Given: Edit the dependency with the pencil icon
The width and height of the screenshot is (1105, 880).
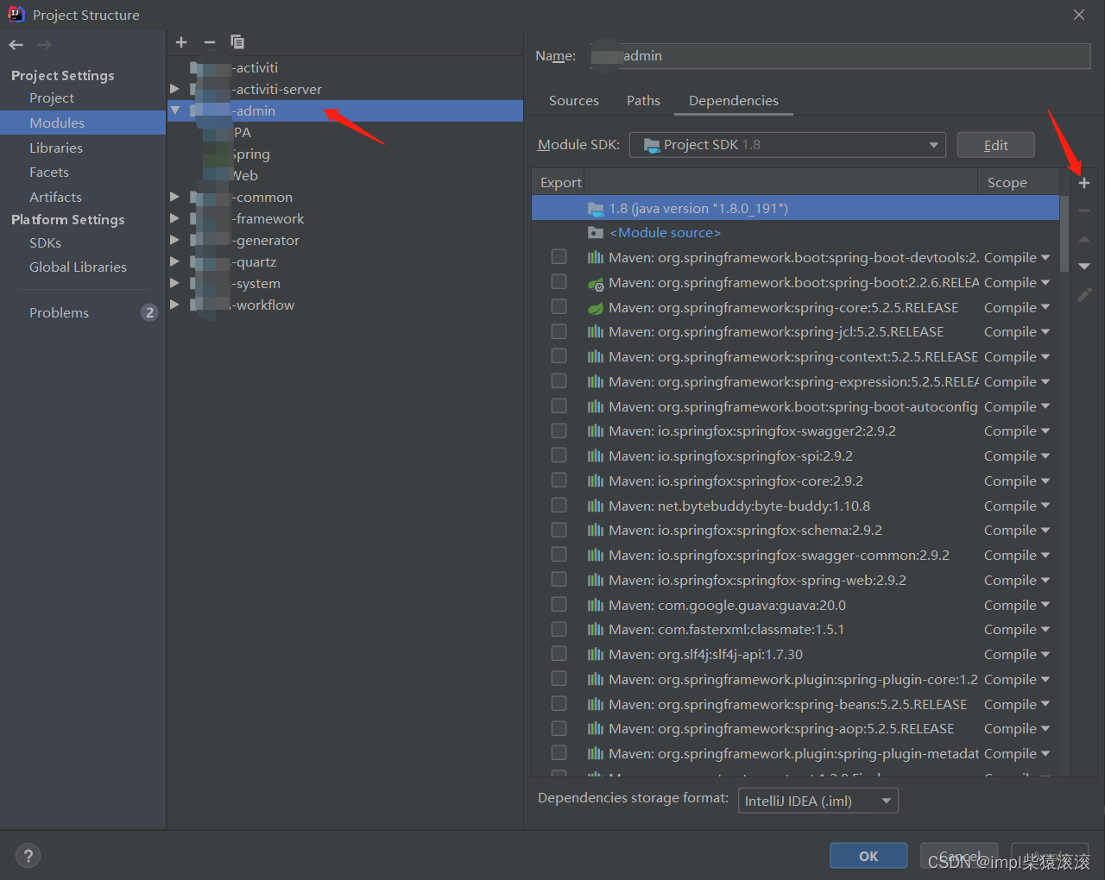Looking at the screenshot, I should tap(1084, 295).
